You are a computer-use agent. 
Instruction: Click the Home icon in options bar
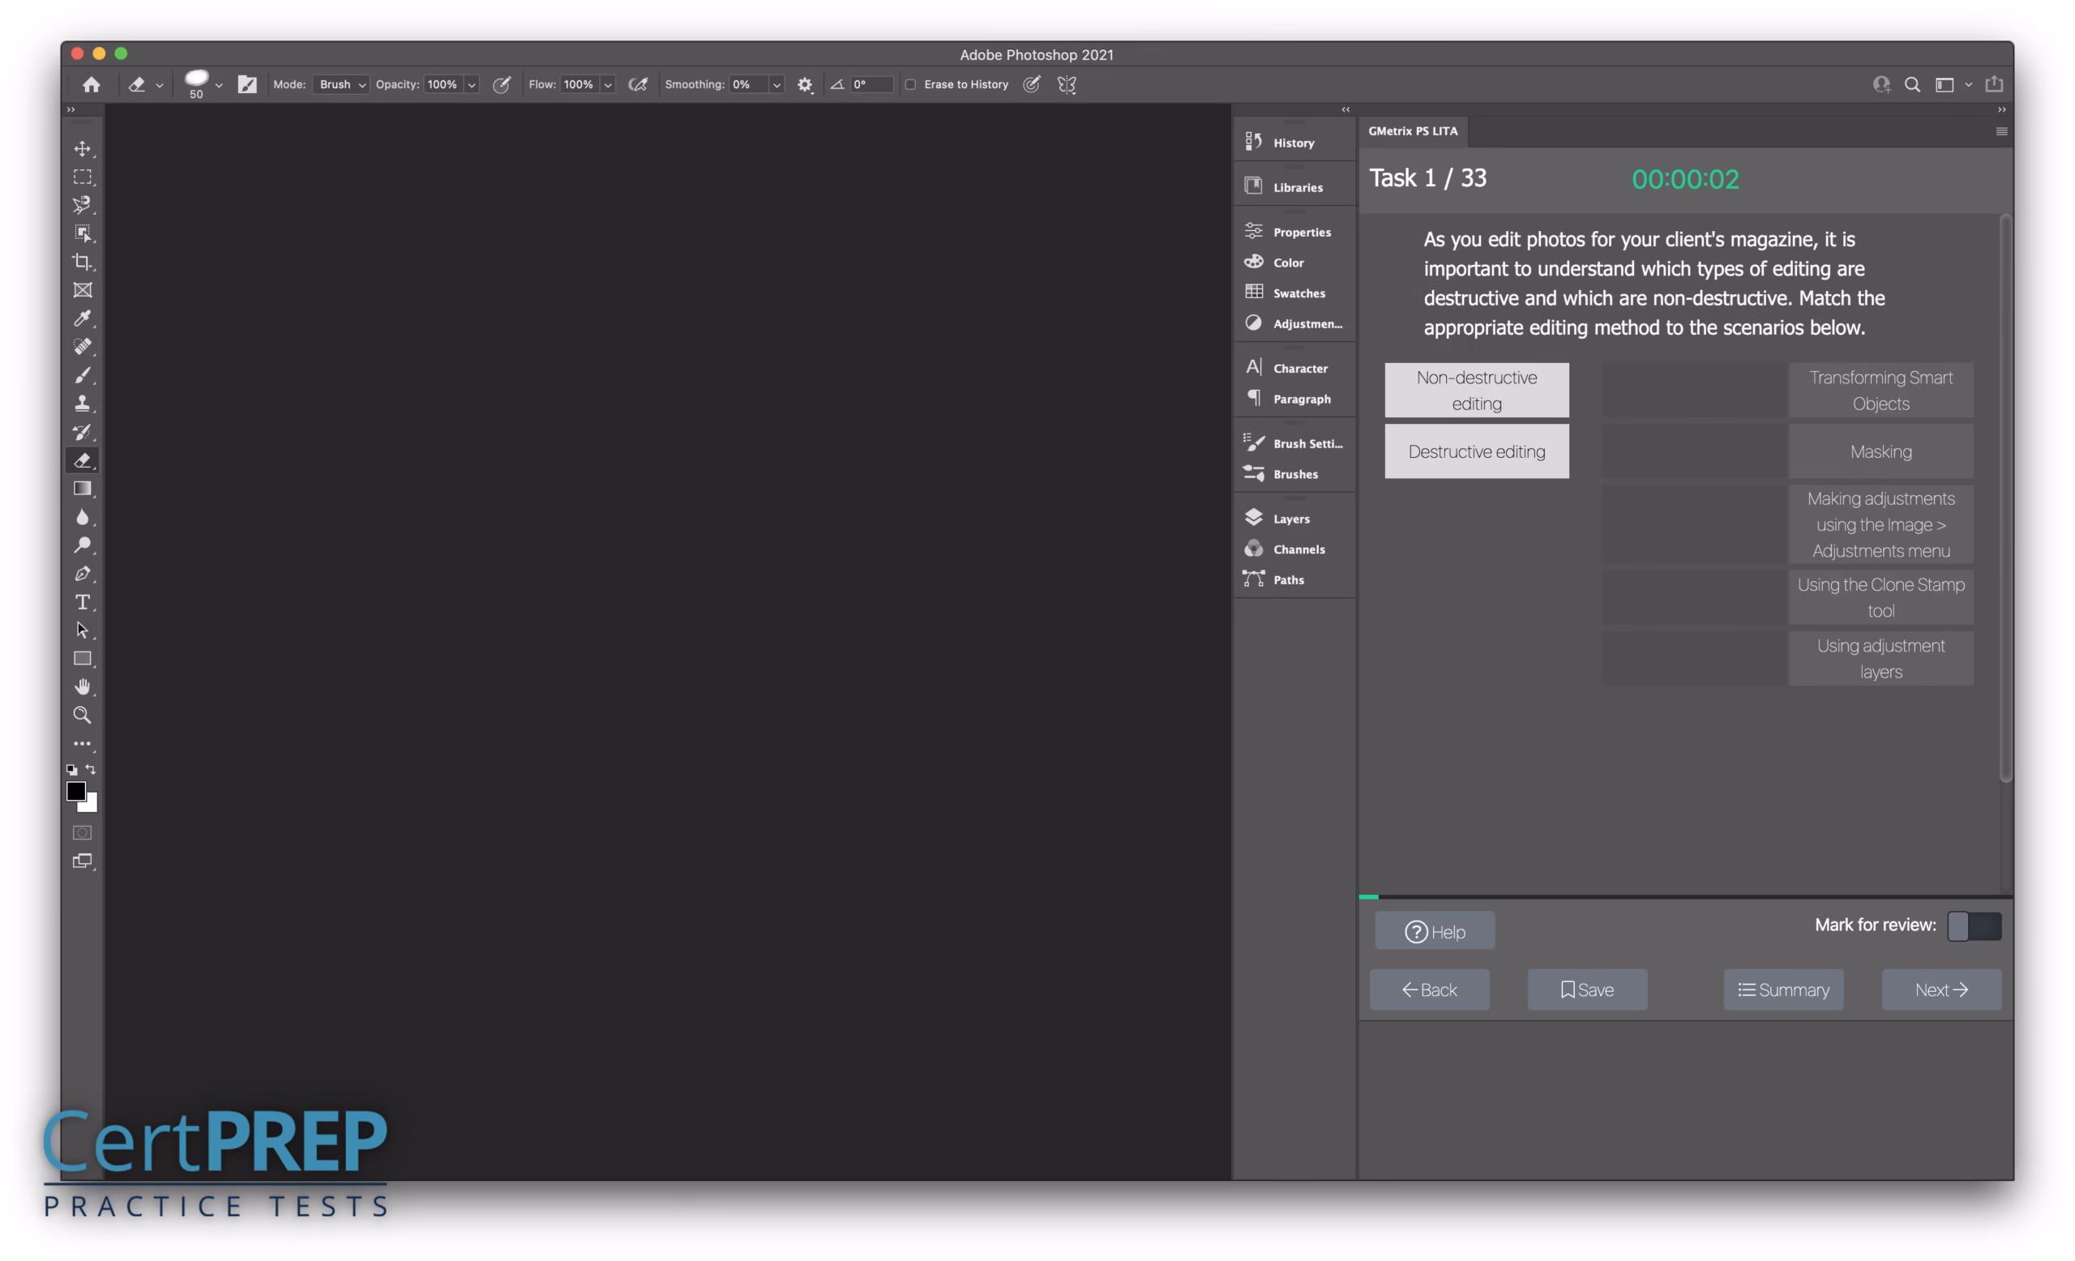tap(91, 84)
